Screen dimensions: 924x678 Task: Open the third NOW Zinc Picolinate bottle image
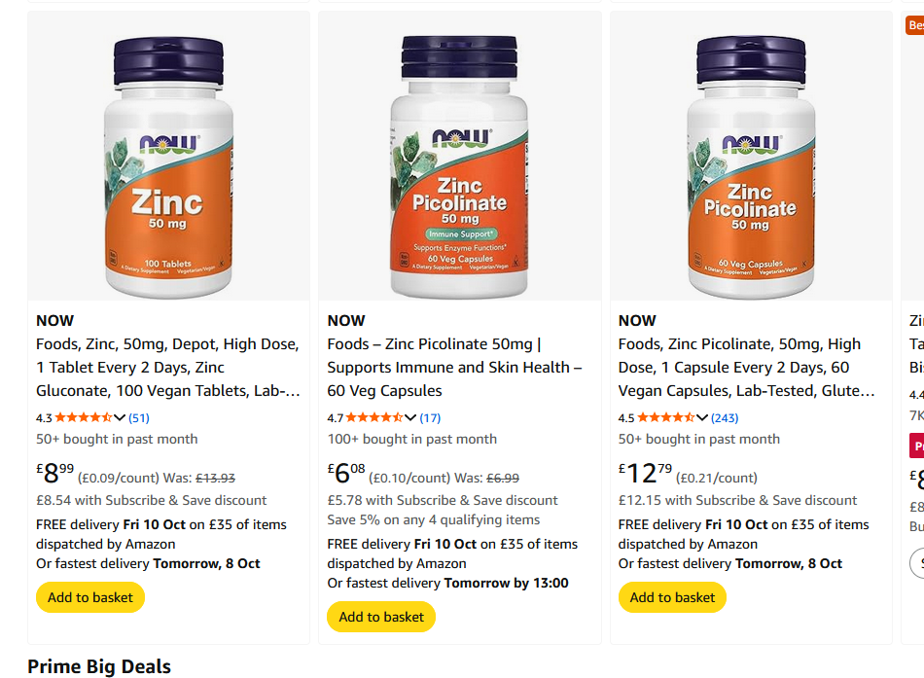[750, 165]
